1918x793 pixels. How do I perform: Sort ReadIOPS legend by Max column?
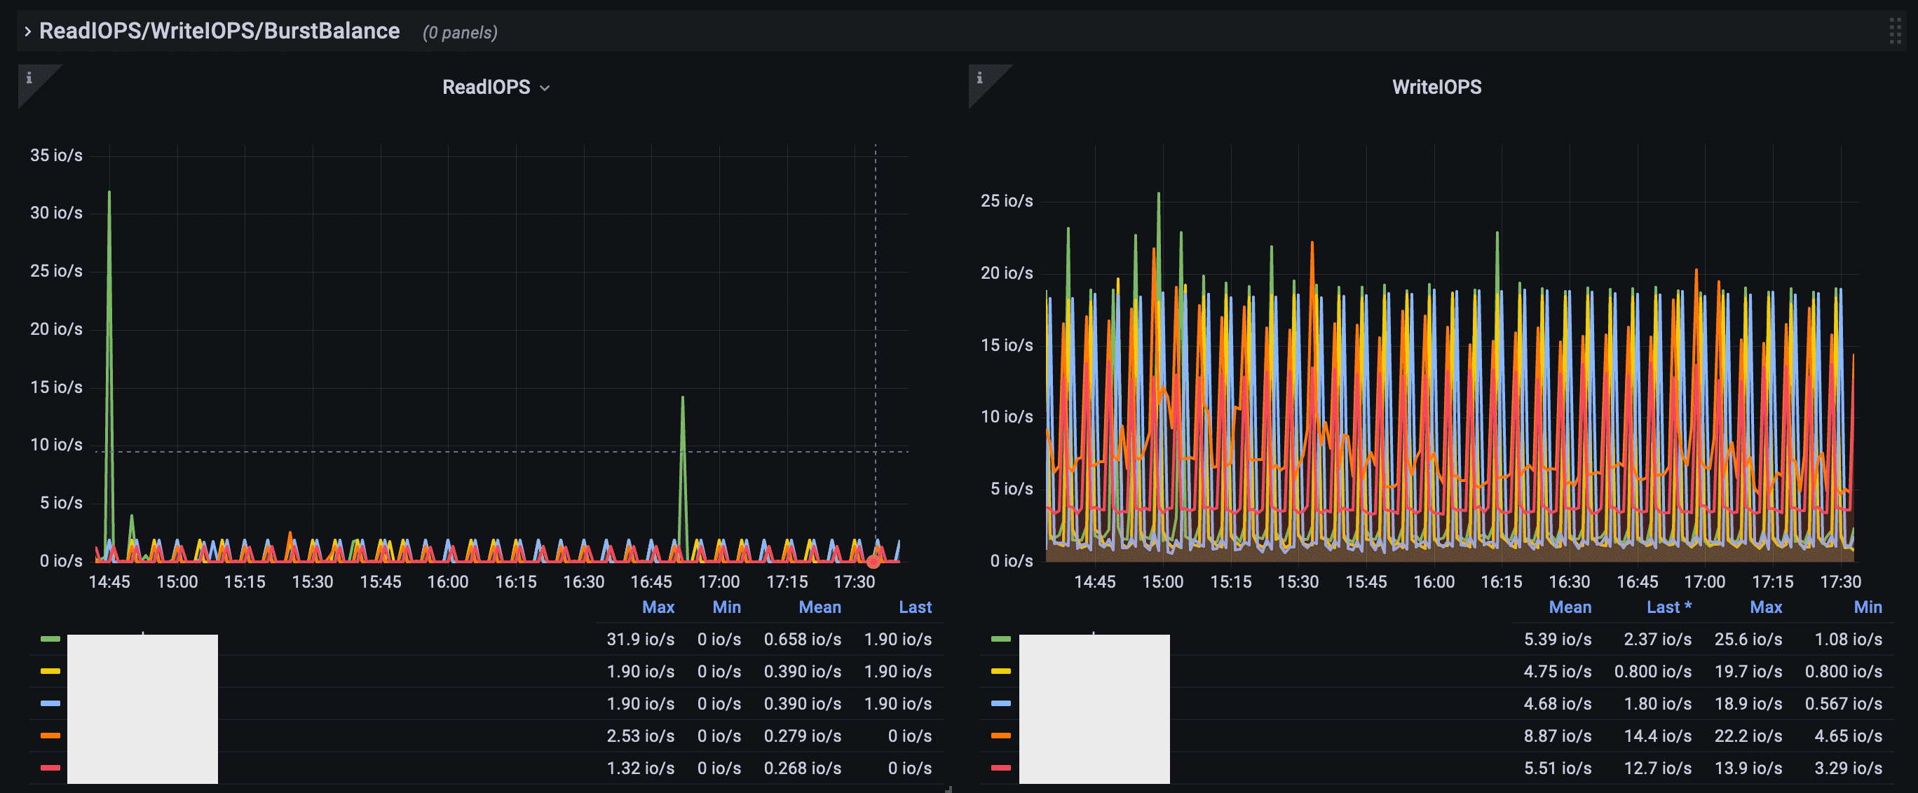click(658, 607)
